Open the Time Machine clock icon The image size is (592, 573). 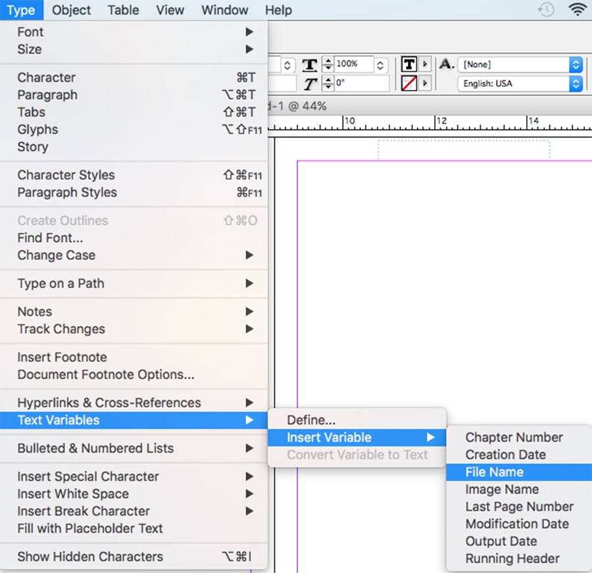click(x=545, y=10)
